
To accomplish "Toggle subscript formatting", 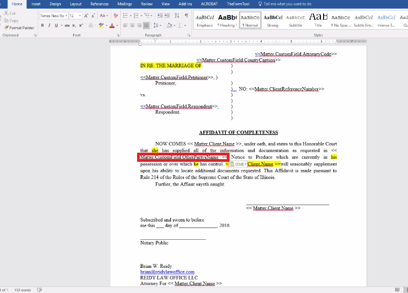I will click(x=74, y=25).
